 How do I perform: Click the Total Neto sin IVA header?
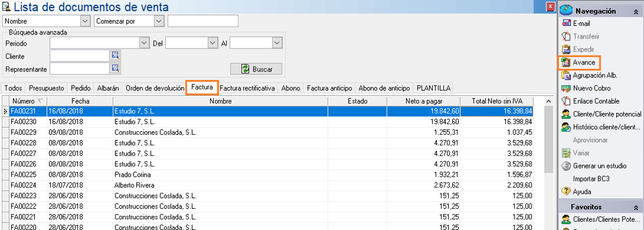point(497,101)
